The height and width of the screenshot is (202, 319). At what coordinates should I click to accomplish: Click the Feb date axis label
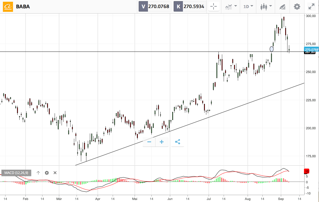click(25, 199)
